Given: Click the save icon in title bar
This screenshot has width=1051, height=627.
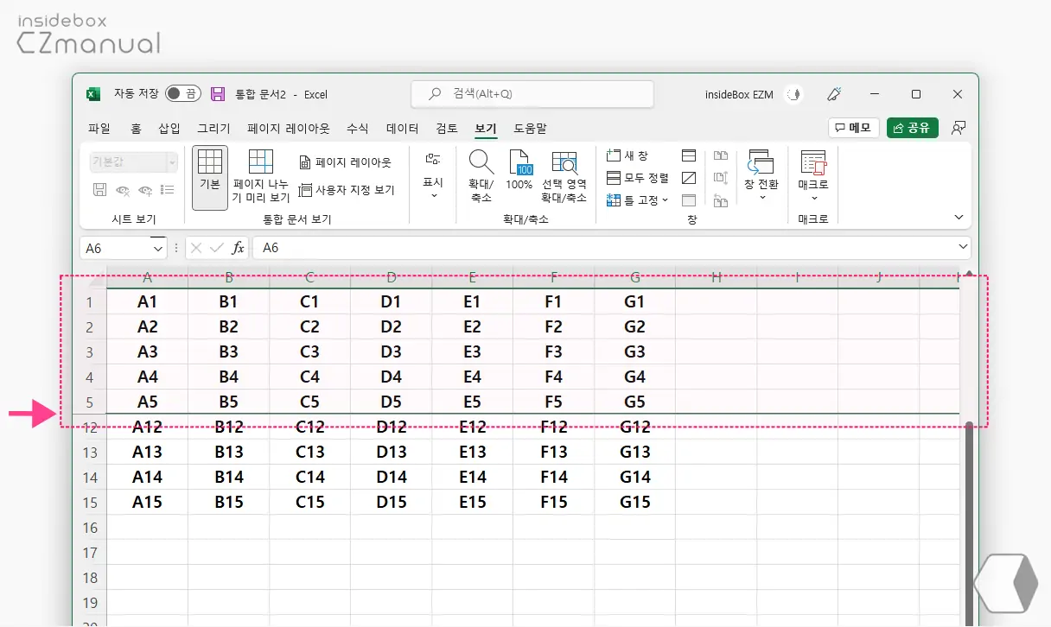Looking at the screenshot, I should (218, 94).
